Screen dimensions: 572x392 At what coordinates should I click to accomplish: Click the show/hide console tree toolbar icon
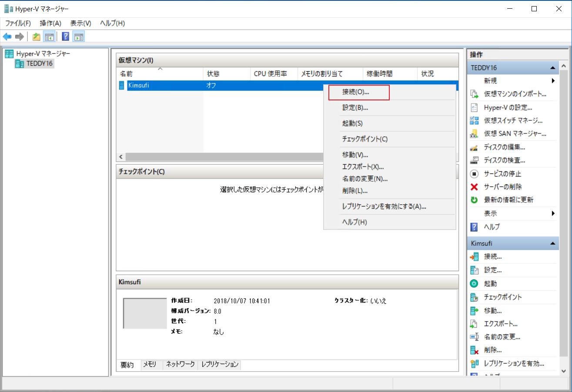pyautogui.click(x=50, y=37)
